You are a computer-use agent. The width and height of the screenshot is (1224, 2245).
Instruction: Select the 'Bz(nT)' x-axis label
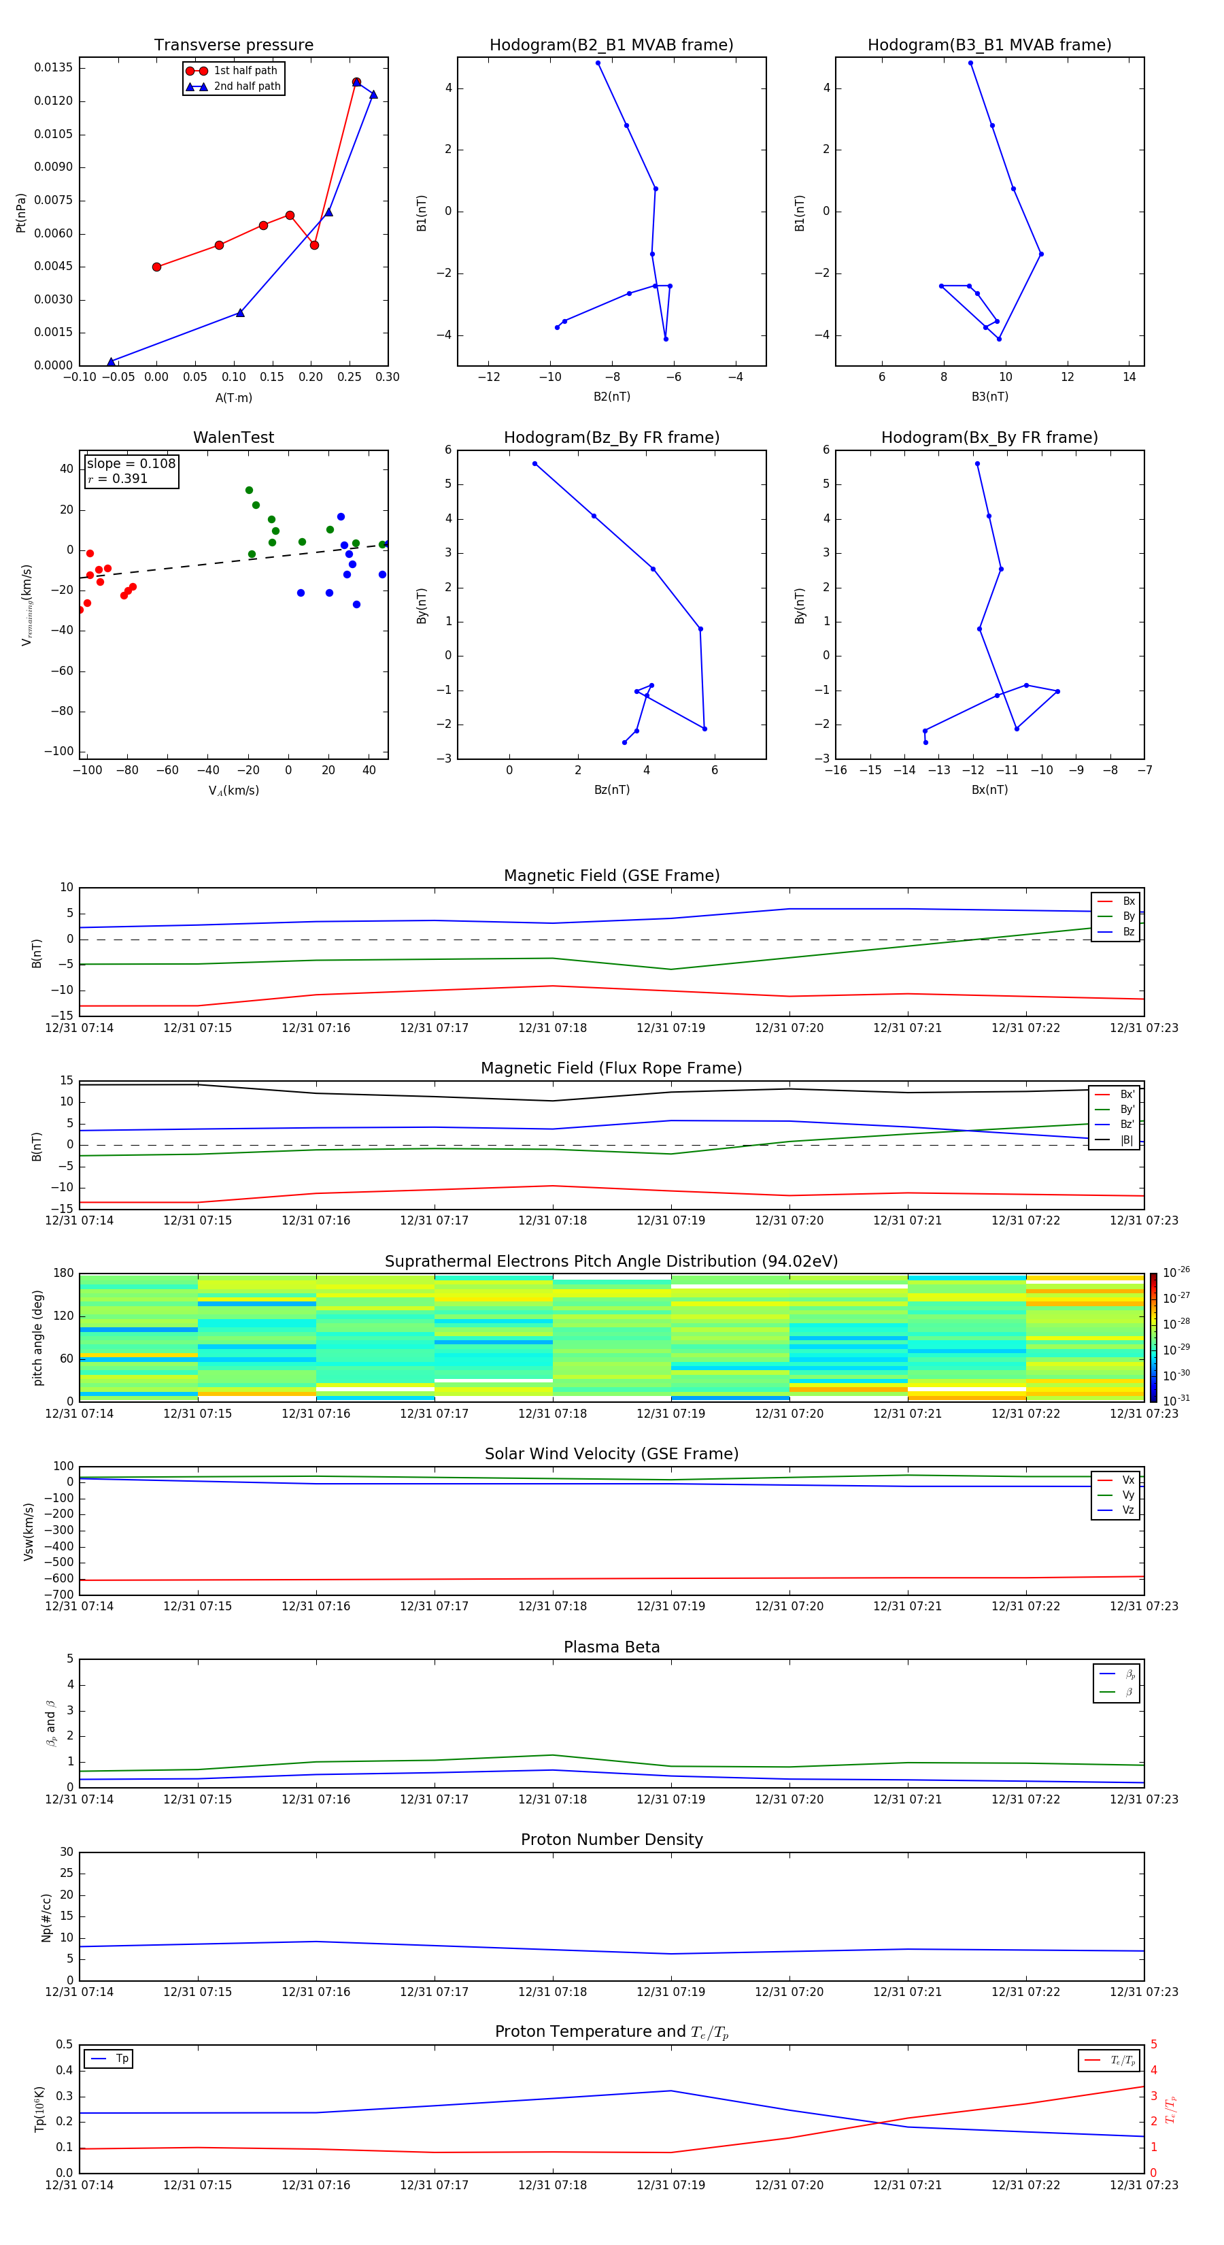[611, 790]
